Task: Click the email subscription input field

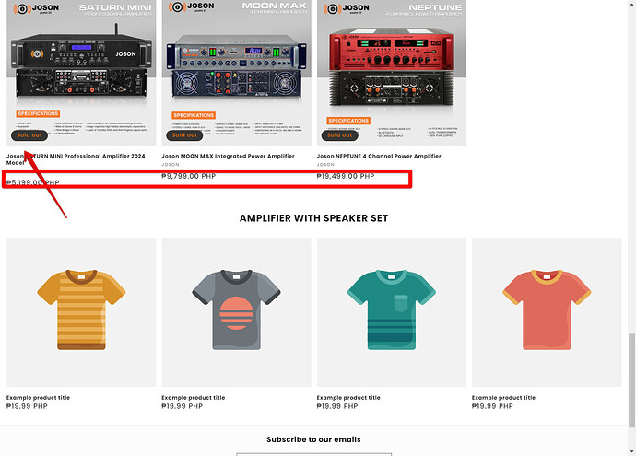Action: [314, 454]
